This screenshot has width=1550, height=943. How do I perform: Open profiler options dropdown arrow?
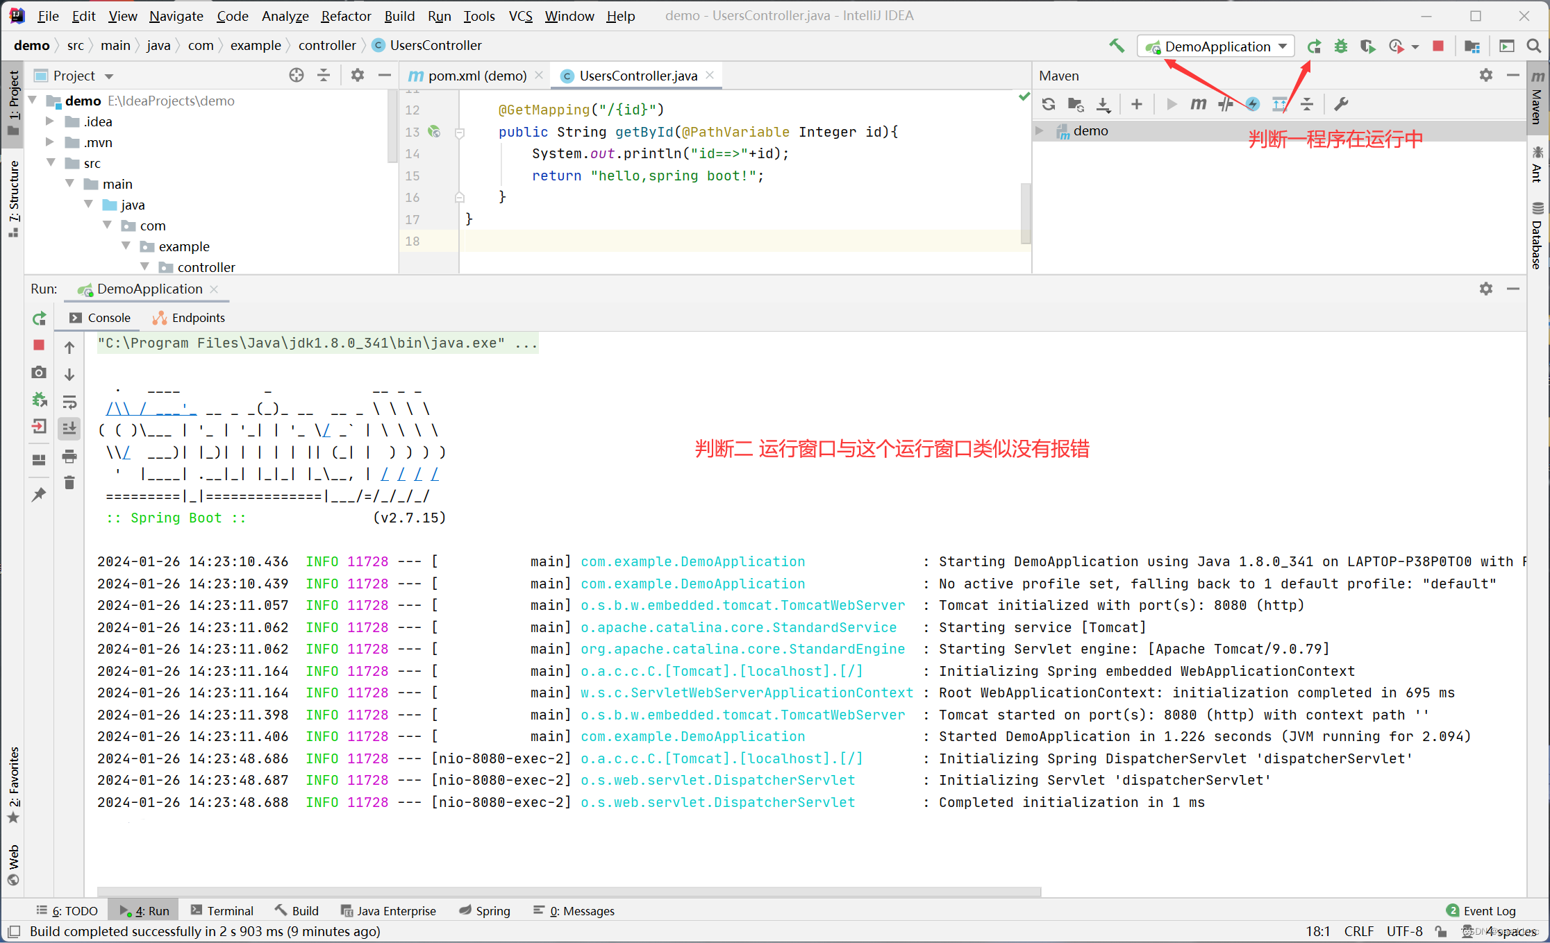(x=1415, y=47)
